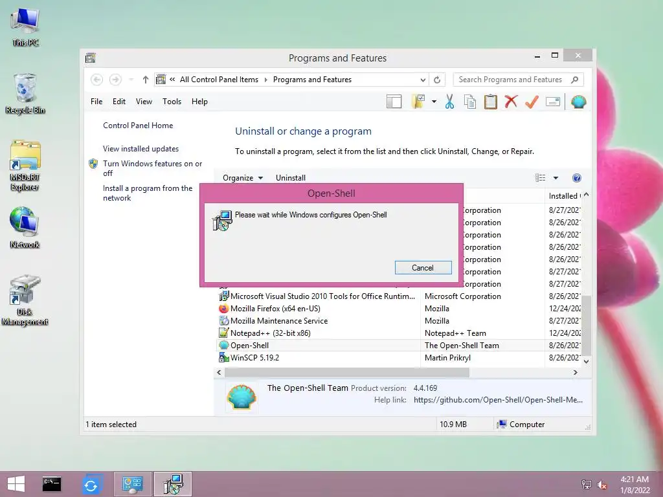Image resolution: width=663 pixels, height=497 pixels.
Task: Click Martin Prikryl publisher cell
Action: coord(447,357)
